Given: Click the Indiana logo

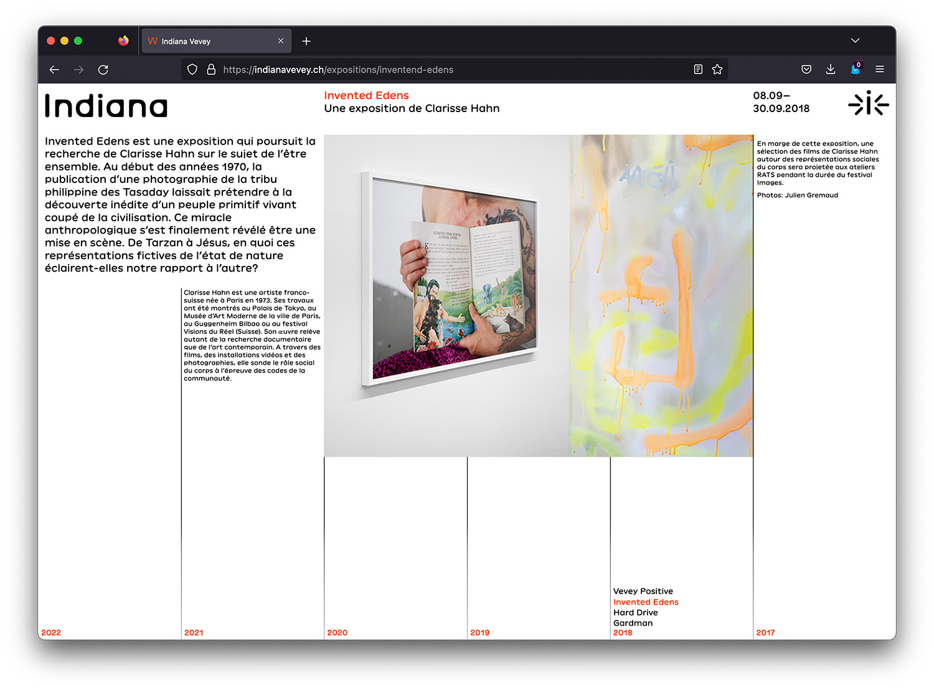Looking at the screenshot, I should click(106, 106).
